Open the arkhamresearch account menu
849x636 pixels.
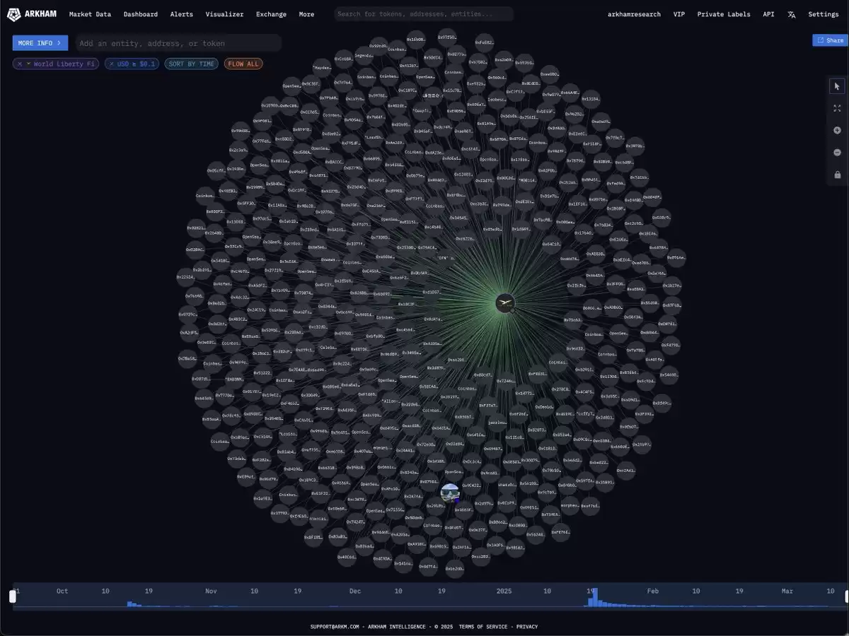click(x=634, y=14)
